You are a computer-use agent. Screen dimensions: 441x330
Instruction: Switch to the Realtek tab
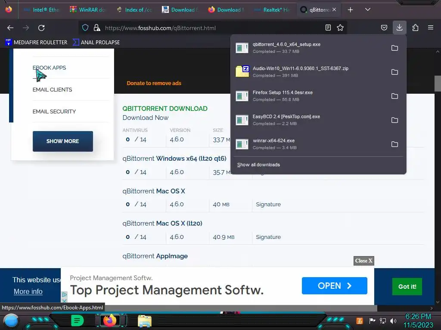[273, 10]
